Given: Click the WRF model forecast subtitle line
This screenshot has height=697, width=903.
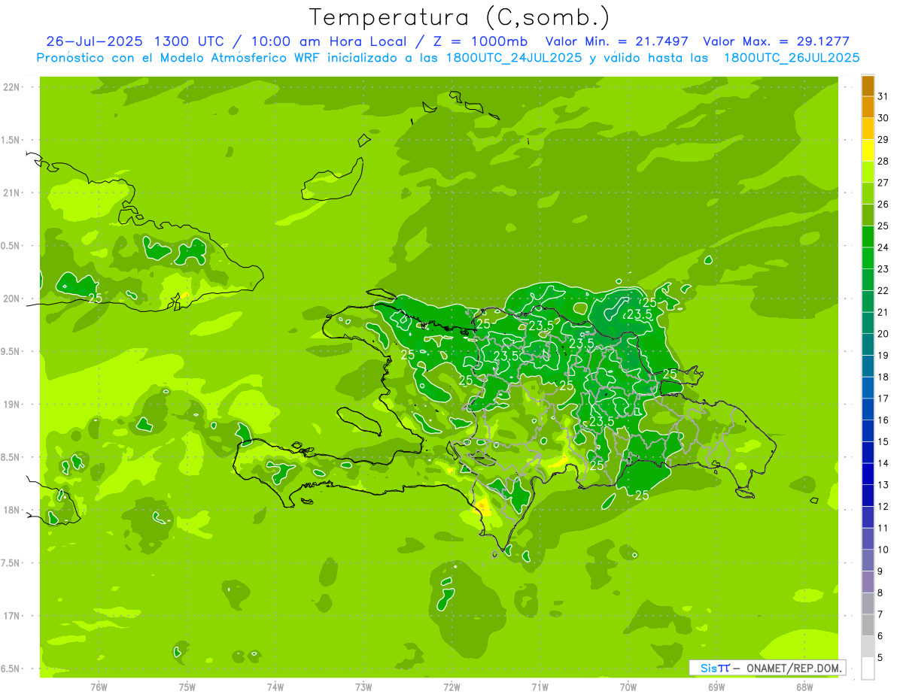Looking at the screenshot, I should coord(448,58).
